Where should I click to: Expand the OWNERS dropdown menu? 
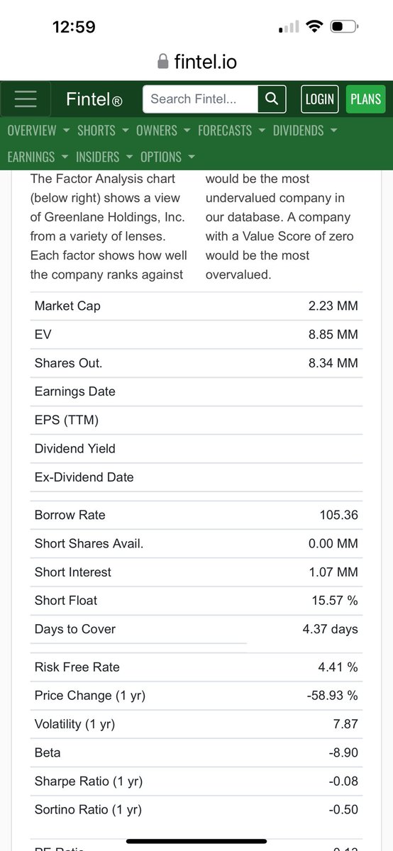point(163,130)
